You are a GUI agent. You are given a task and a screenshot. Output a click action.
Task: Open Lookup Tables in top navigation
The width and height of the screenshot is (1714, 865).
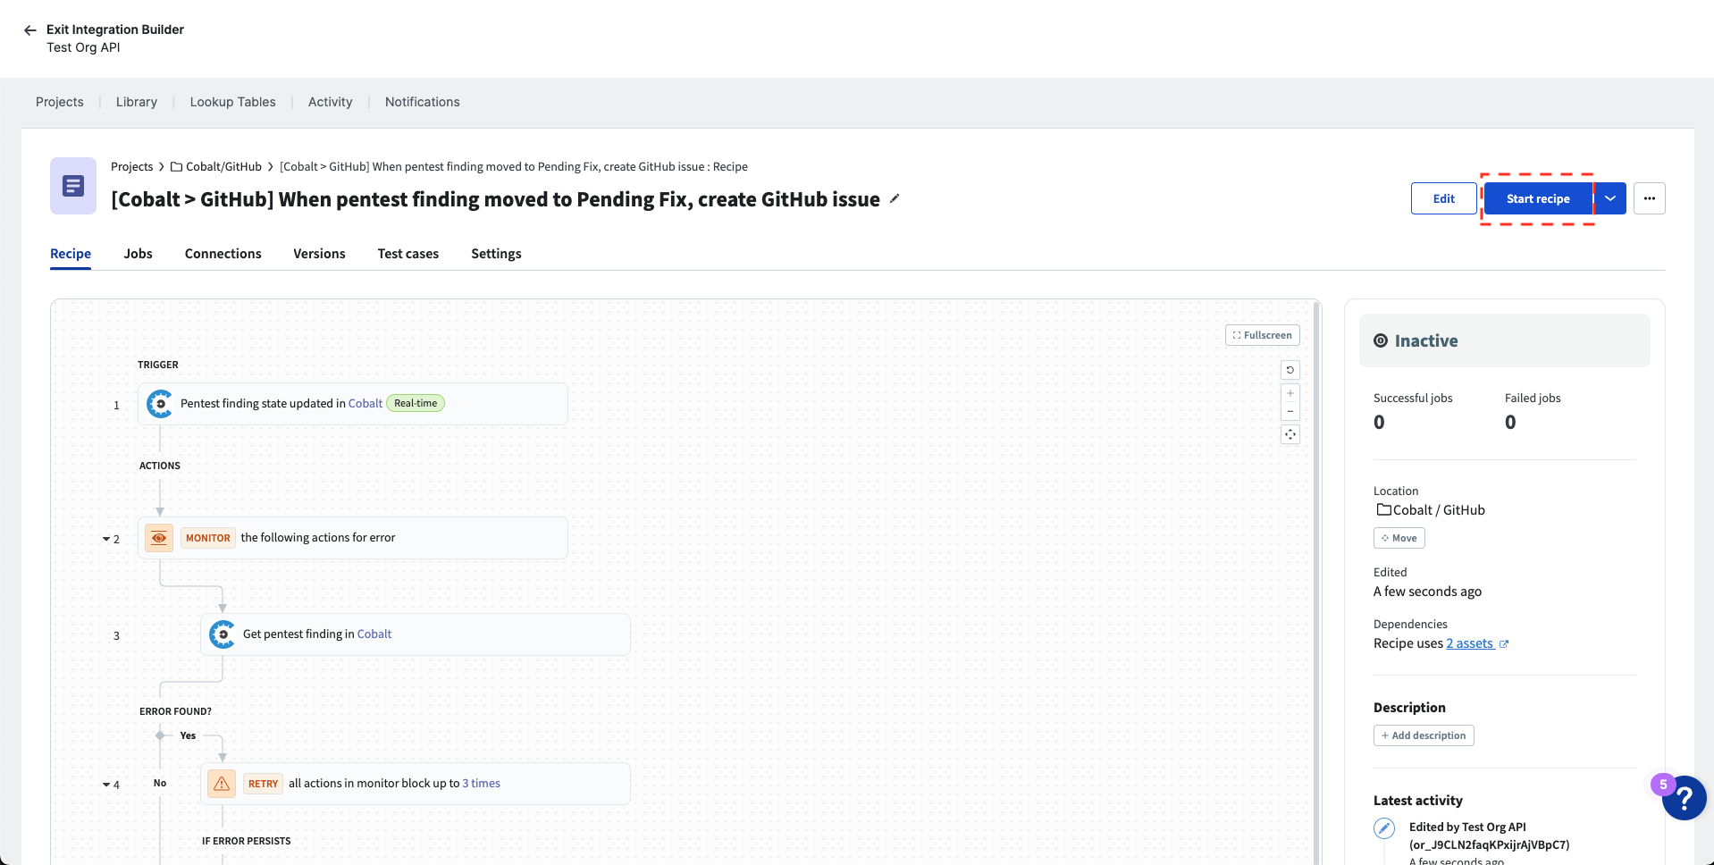(x=233, y=102)
